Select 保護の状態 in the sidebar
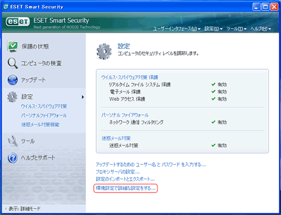This screenshot has width=281, height=215. tap(35, 47)
